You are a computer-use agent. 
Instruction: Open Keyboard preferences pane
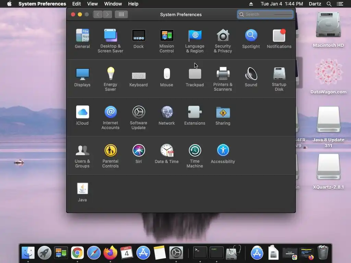point(138,79)
